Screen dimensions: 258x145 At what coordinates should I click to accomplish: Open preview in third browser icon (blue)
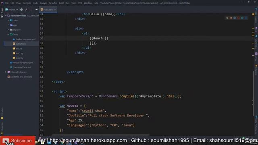[x=235, y=18]
